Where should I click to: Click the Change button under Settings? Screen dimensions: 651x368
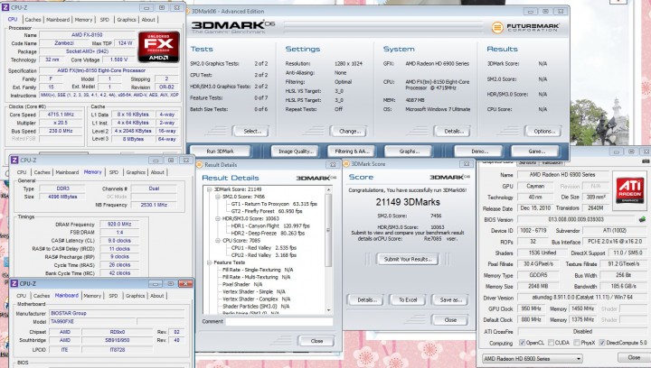click(x=349, y=131)
